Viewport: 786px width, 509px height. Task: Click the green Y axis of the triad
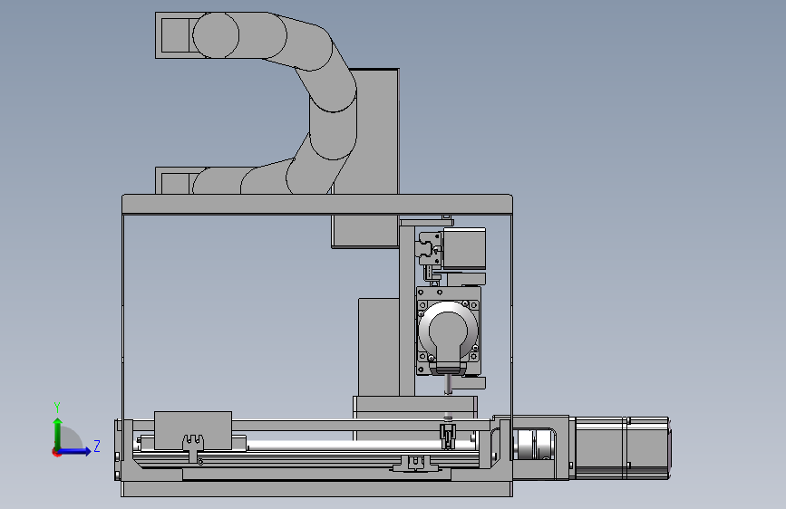[58, 434]
